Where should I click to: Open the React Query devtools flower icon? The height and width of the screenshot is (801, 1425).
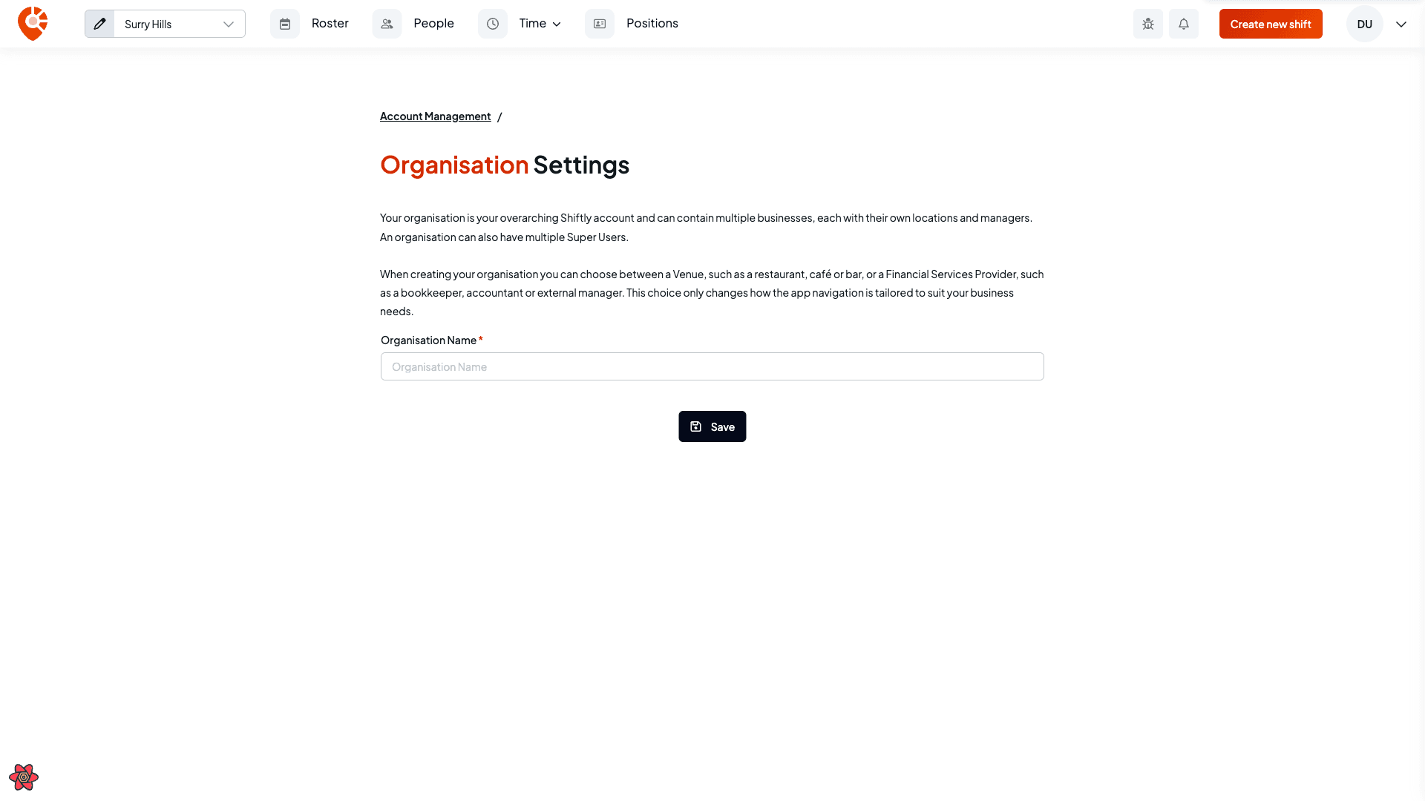coord(24,777)
